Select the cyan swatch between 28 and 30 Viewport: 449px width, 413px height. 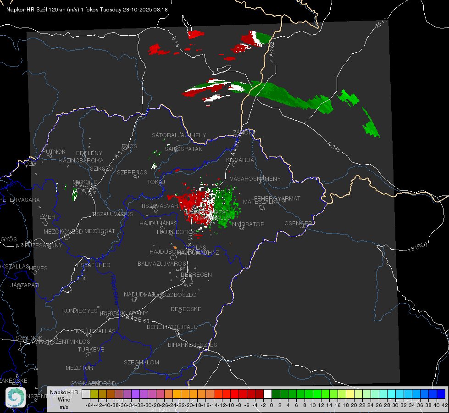392,394
